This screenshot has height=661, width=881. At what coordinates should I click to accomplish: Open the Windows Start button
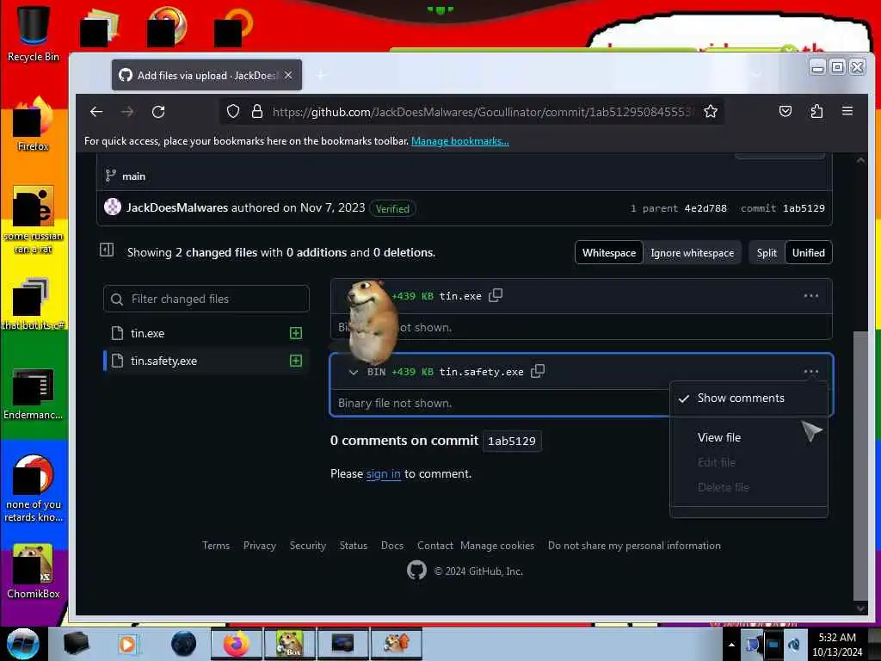click(x=22, y=644)
